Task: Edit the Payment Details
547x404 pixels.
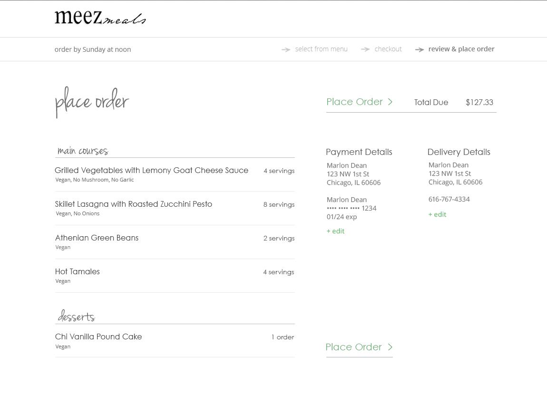Action: click(x=335, y=231)
